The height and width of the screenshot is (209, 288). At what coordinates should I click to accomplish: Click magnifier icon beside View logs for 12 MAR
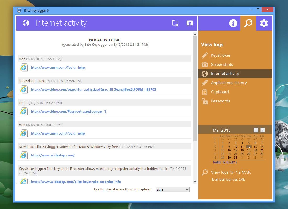tap(205, 172)
